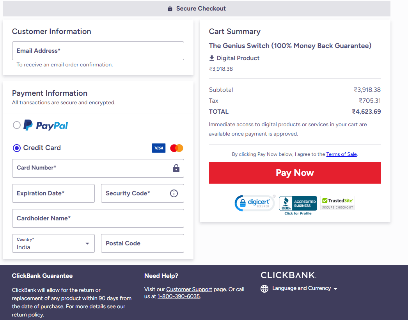Click the 1-800-390-6035 phone number link
This screenshot has width=408, height=320.
point(178,296)
